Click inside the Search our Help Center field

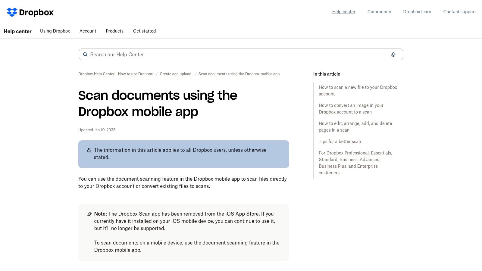(211, 55)
